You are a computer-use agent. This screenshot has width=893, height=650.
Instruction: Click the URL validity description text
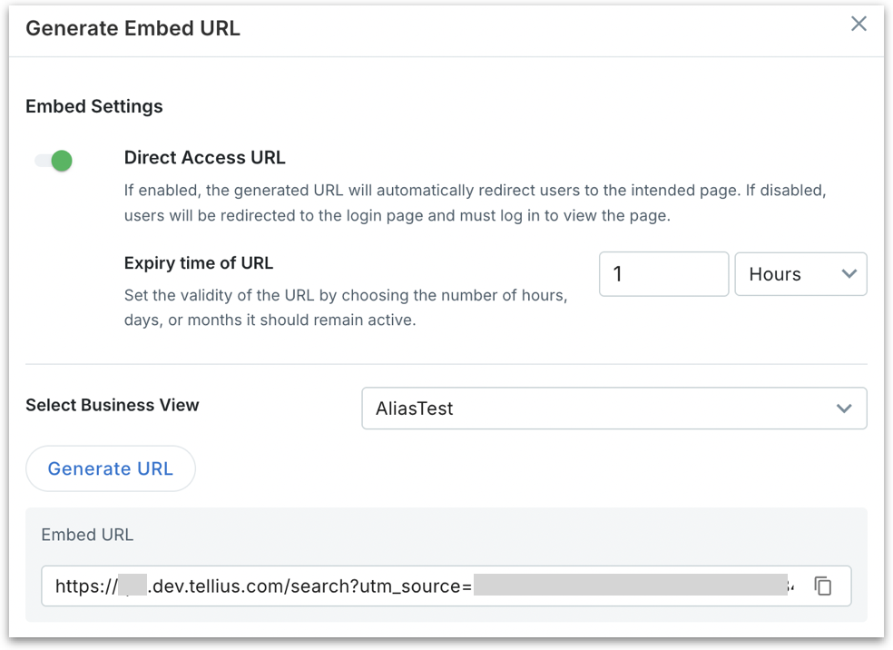coord(346,309)
